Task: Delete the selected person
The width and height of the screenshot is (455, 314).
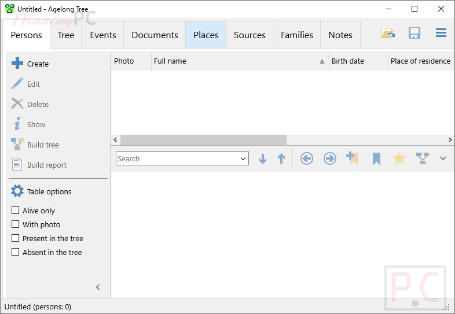Action: (30, 104)
